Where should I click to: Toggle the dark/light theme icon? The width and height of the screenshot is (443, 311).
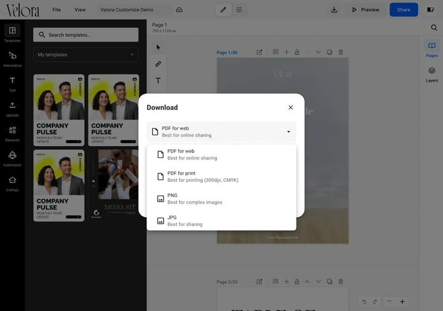click(430, 10)
